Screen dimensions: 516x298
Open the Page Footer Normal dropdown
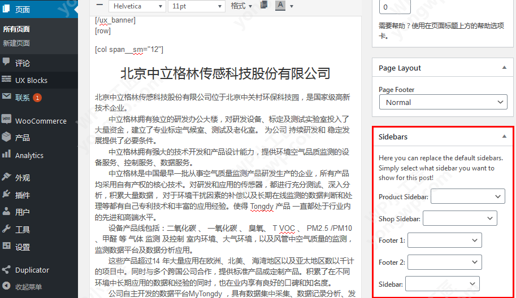coord(443,102)
